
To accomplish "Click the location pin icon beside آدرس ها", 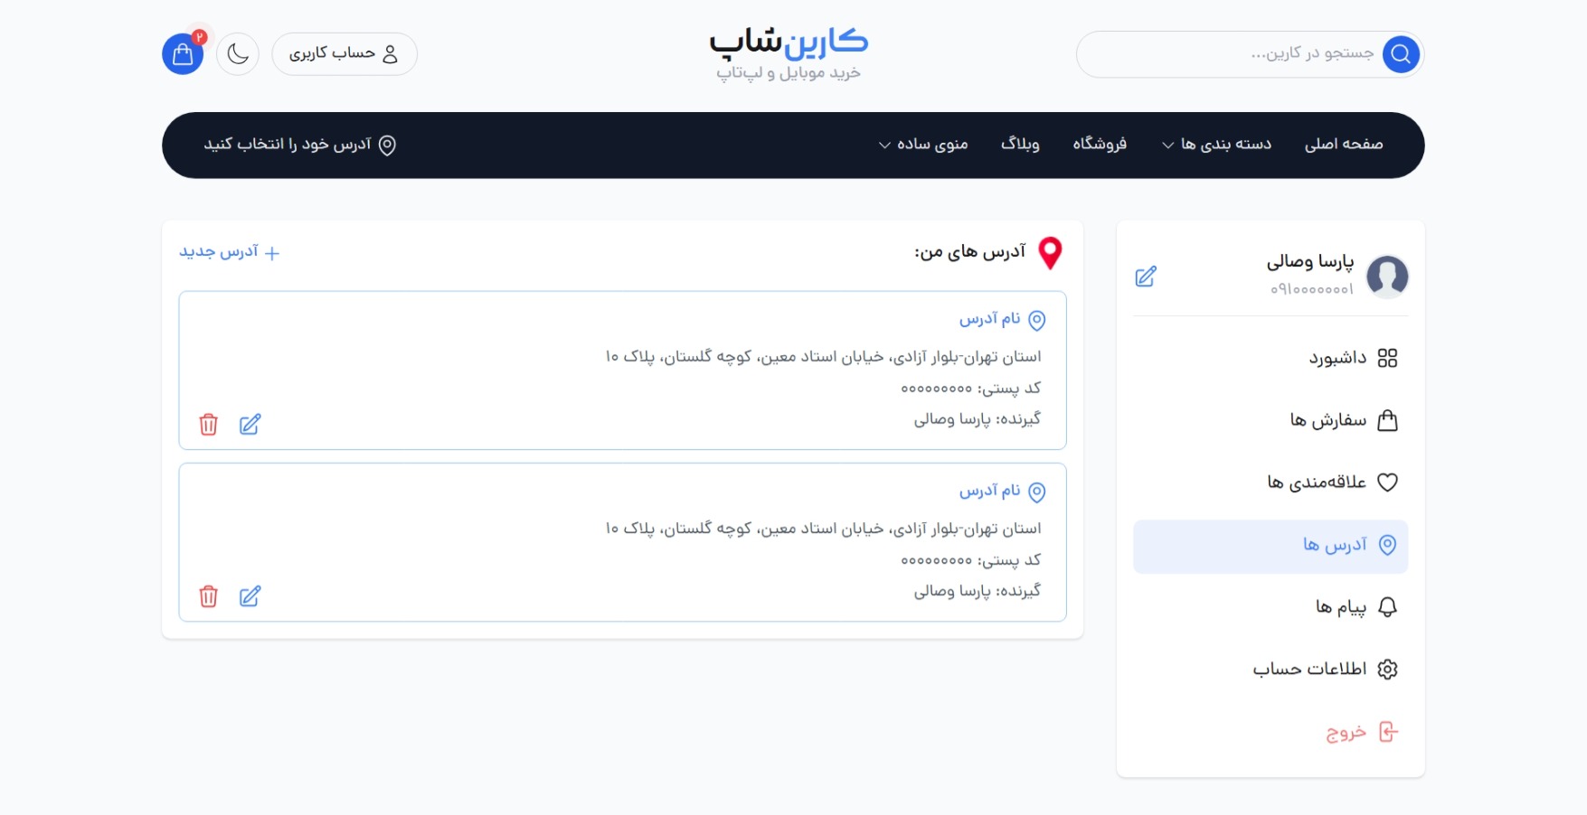I will click(1387, 545).
